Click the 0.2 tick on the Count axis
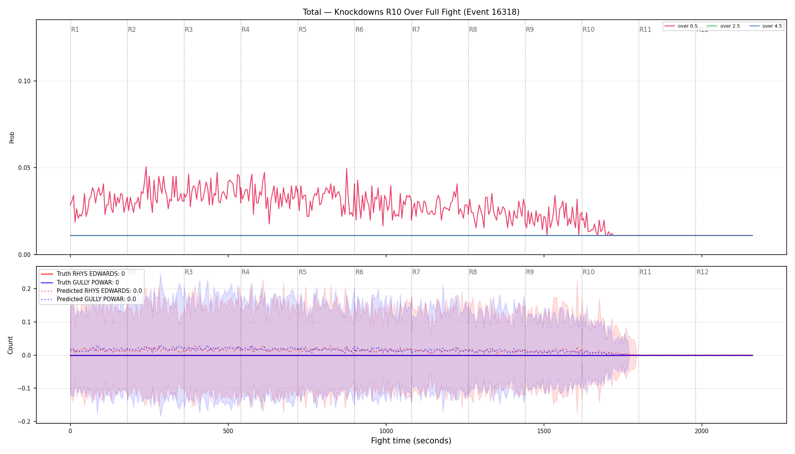The width and height of the screenshot is (795, 454). pyautogui.click(x=26, y=289)
